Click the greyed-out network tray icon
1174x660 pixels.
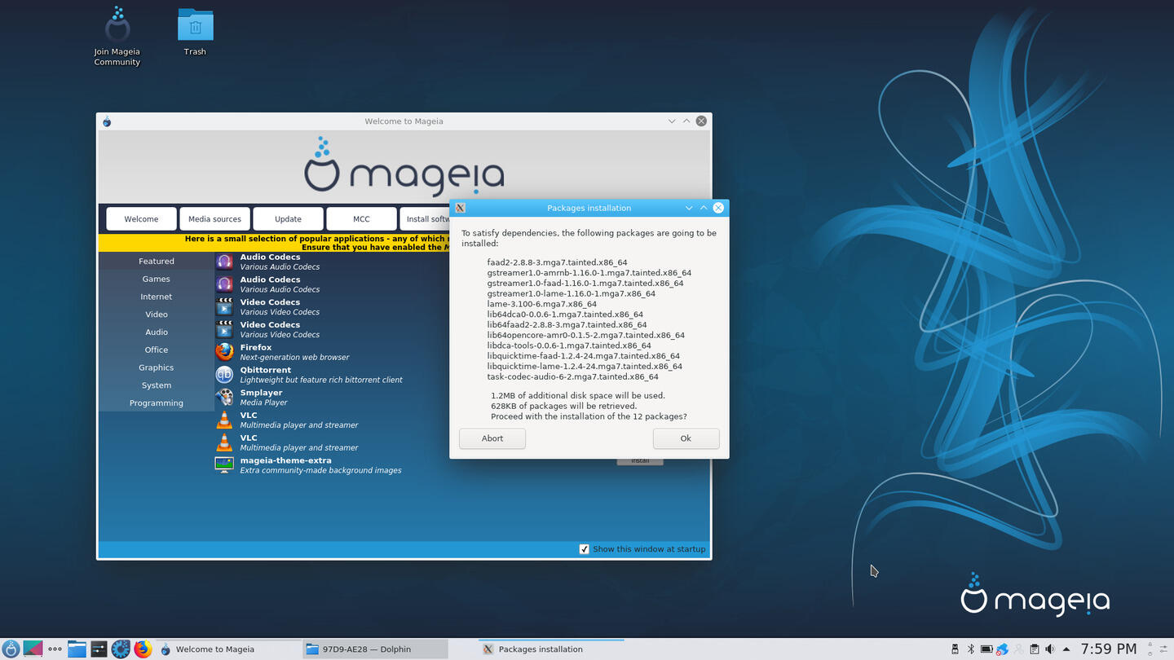point(1018,649)
